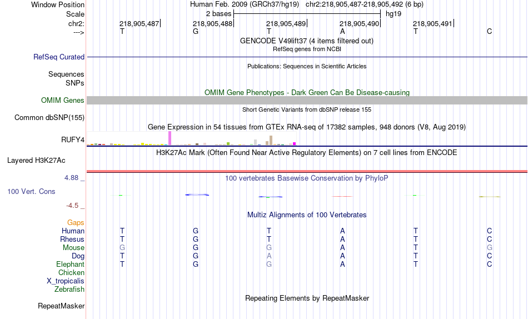Click the Dog row's faded A base

point(268,256)
